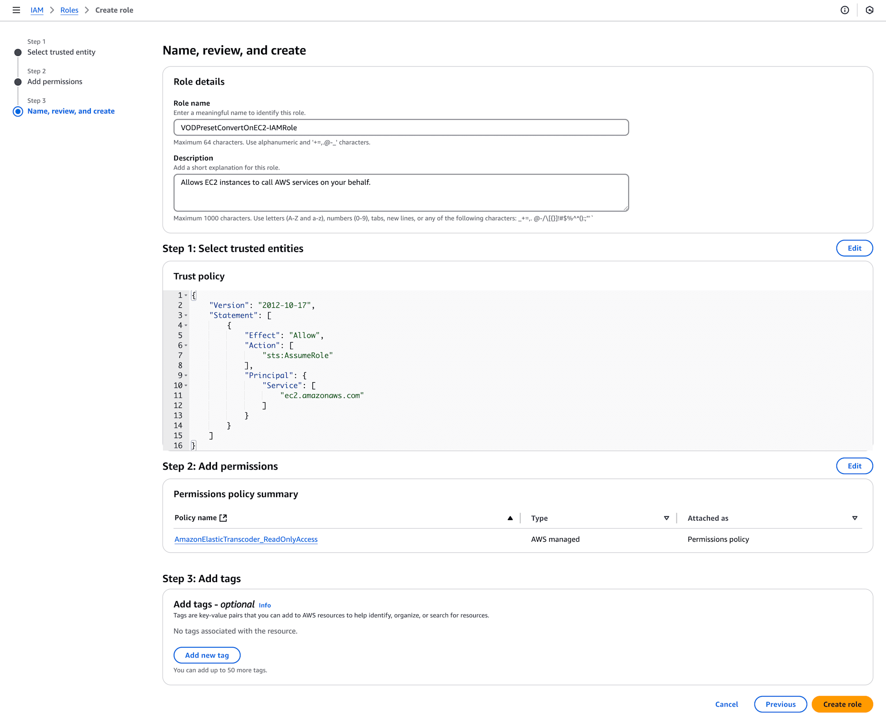The image size is (886, 719).
Task: Click Cancel
Action: pos(727,704)
